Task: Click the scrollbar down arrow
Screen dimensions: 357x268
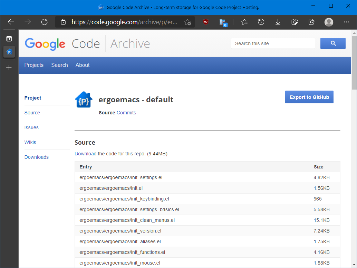Action: coord(354,265)
